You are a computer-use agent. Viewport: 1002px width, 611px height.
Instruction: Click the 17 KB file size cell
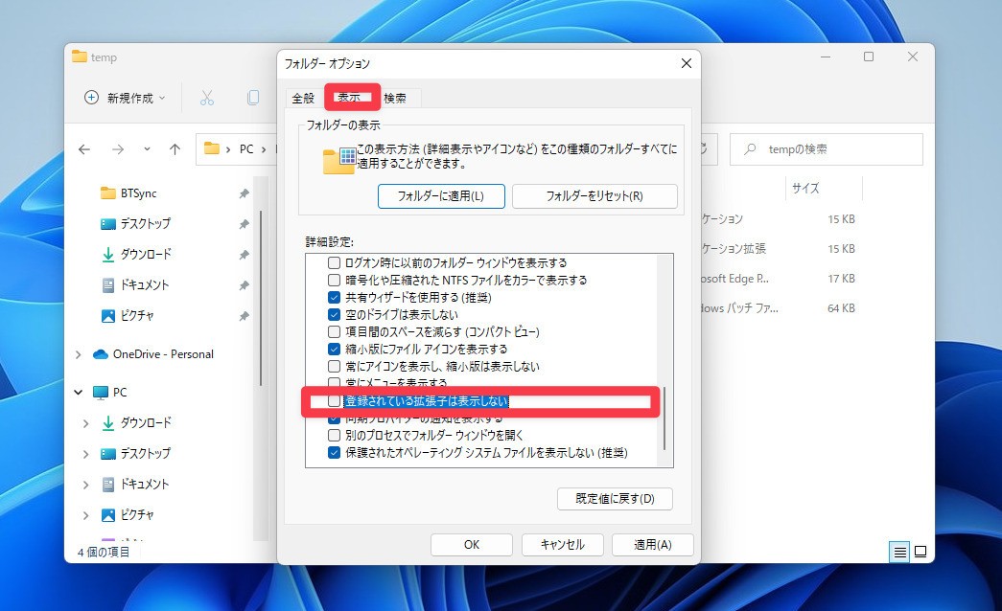[841, 279]
